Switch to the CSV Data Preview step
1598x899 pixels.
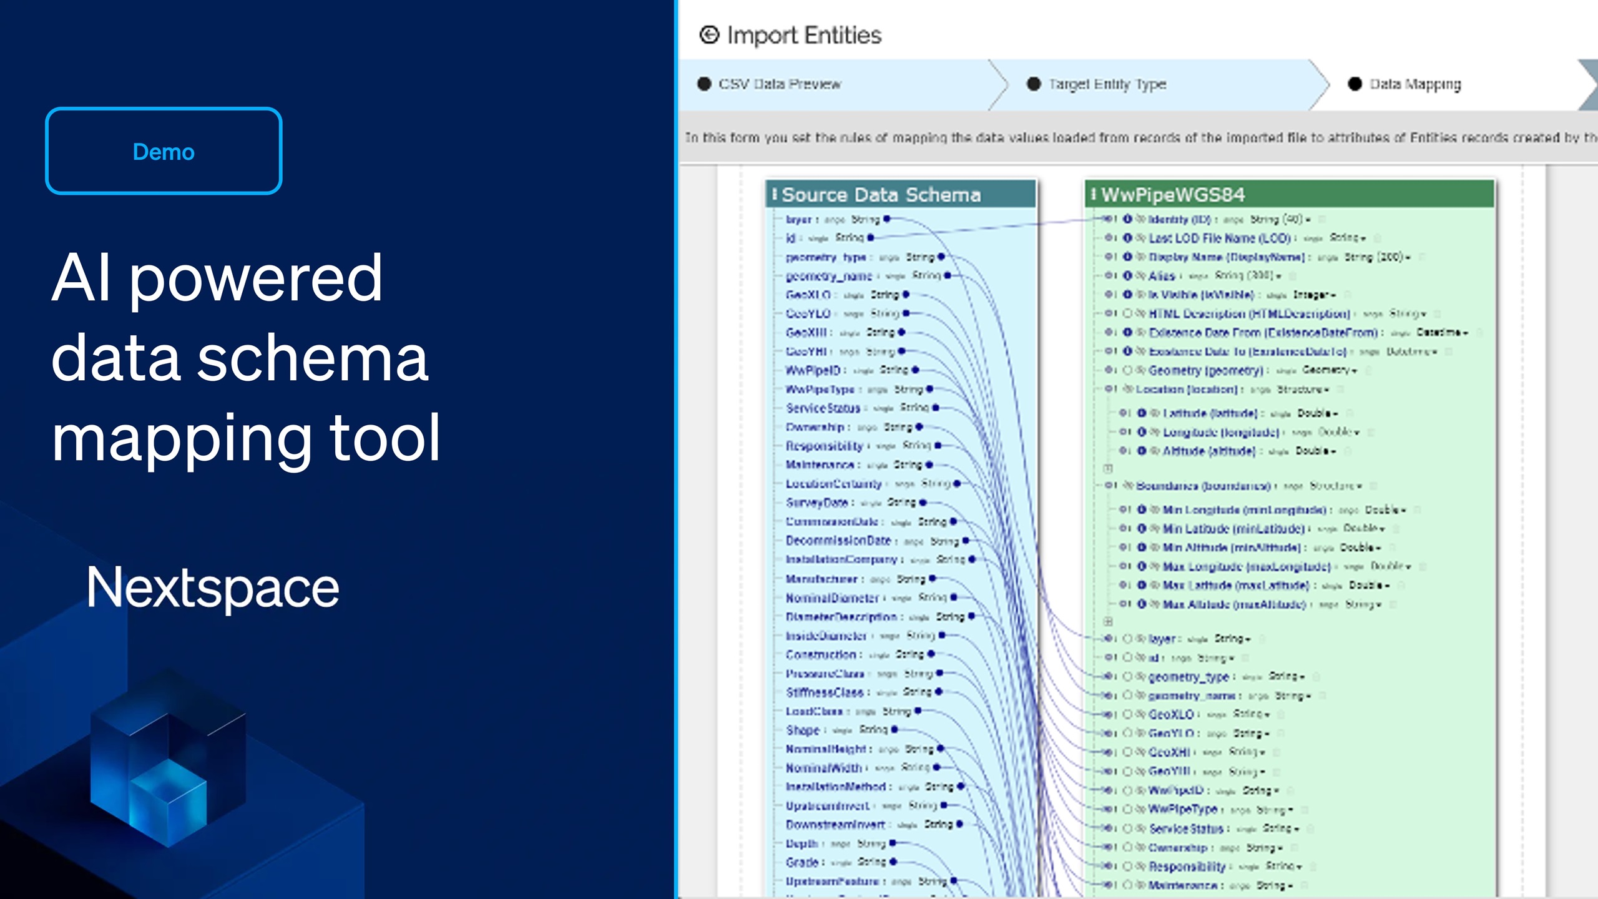point(780,84)
